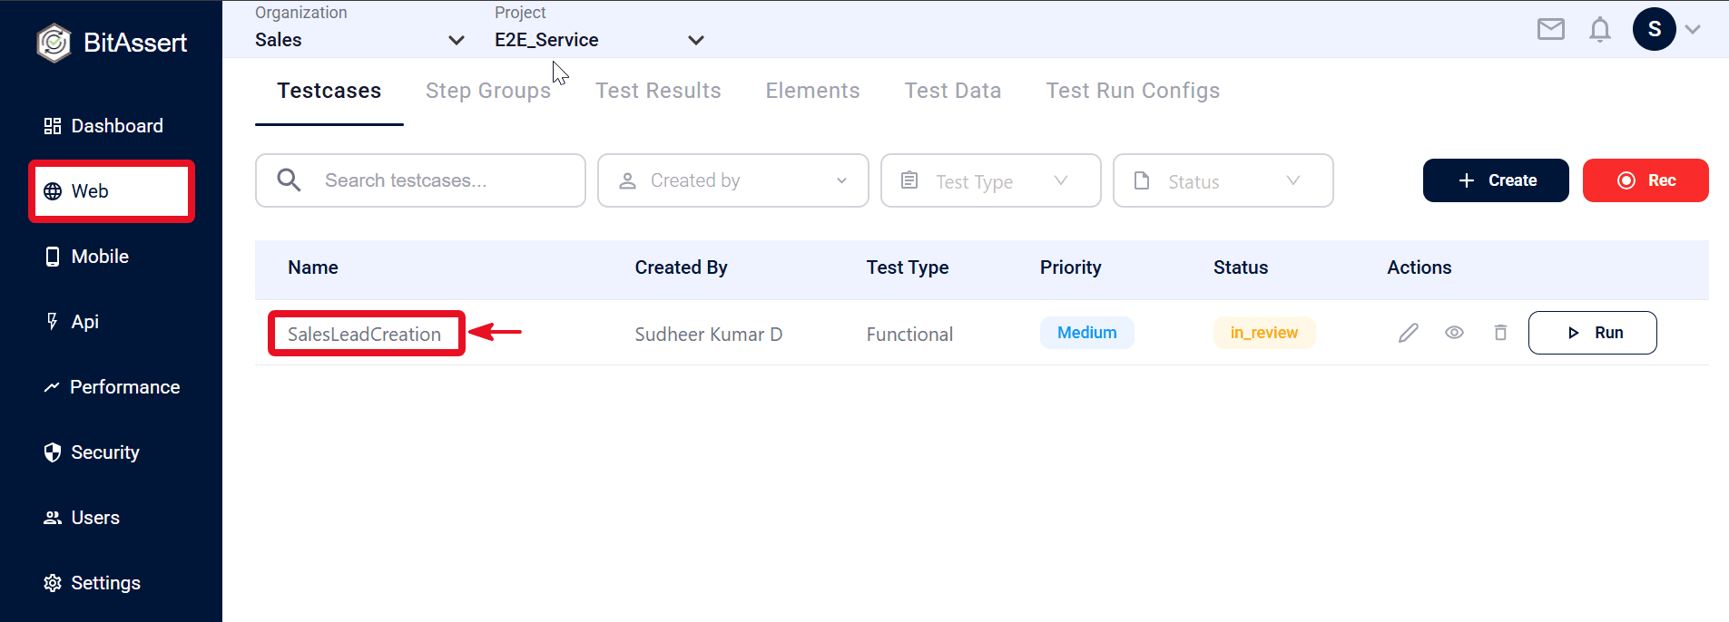
Task: Open Security in the sidebar
Action: coord(92,452)
